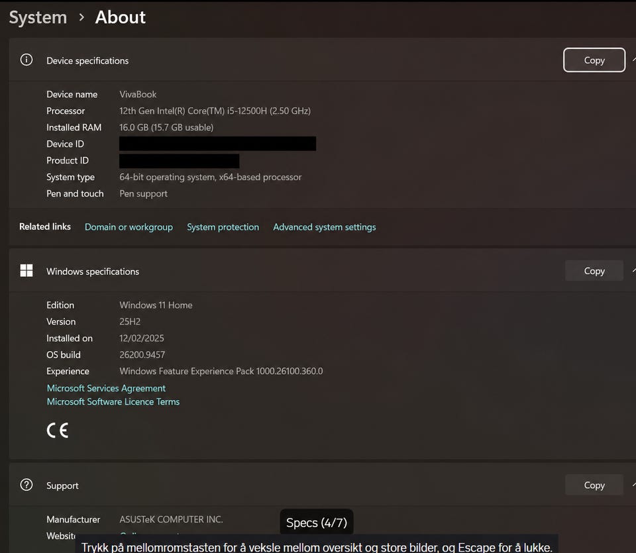Open Domain or workgroup link

point(129,227)
